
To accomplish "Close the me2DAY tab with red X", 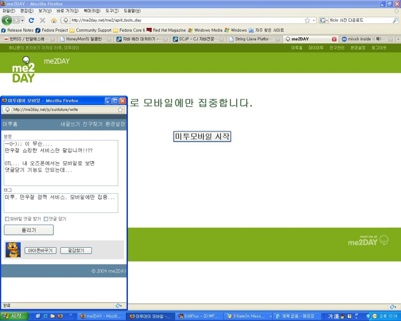I will pos(334,39).
